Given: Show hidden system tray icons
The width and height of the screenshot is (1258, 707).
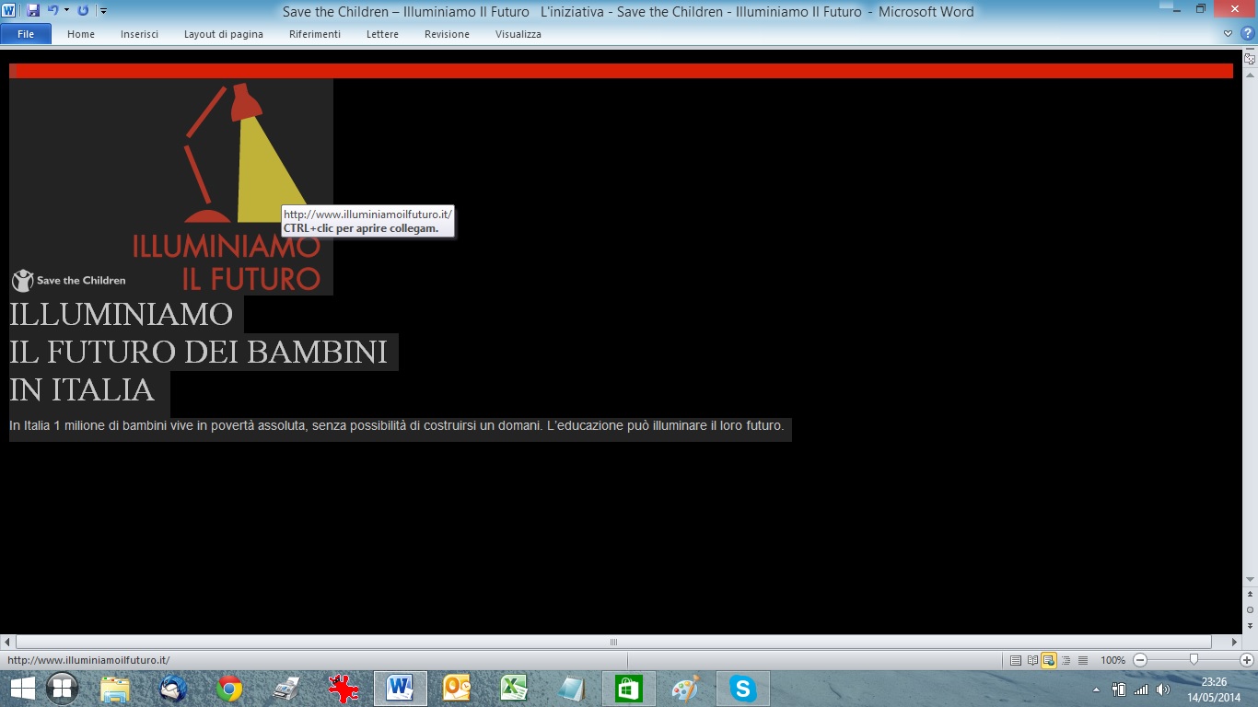Looking at the screenshot, I should [1096, 690].
